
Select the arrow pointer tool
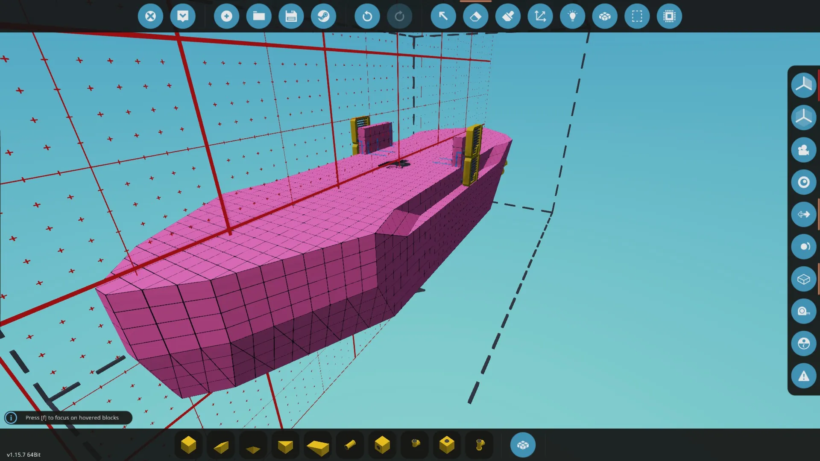coord(443,16)
